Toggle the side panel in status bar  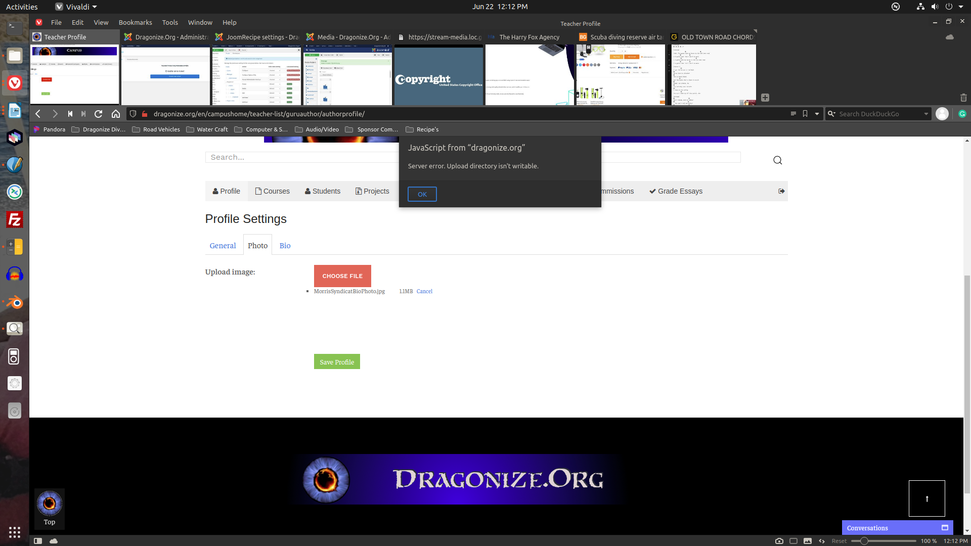[x=38, y=541]
